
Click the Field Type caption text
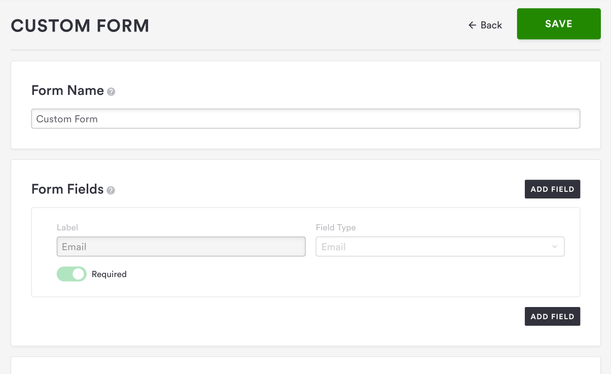[x=336, y=227]
